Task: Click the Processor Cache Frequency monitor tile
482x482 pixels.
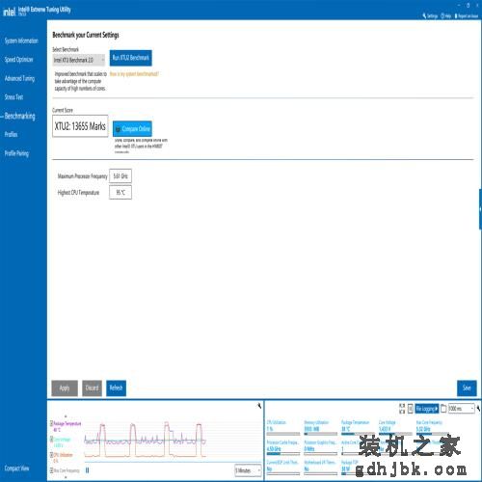Action: [283, 447]
